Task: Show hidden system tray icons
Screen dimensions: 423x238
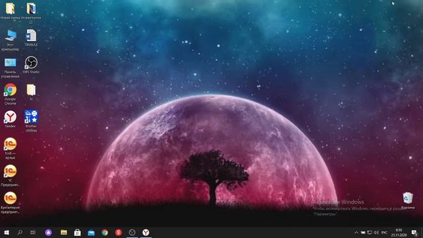Action: 356,232
